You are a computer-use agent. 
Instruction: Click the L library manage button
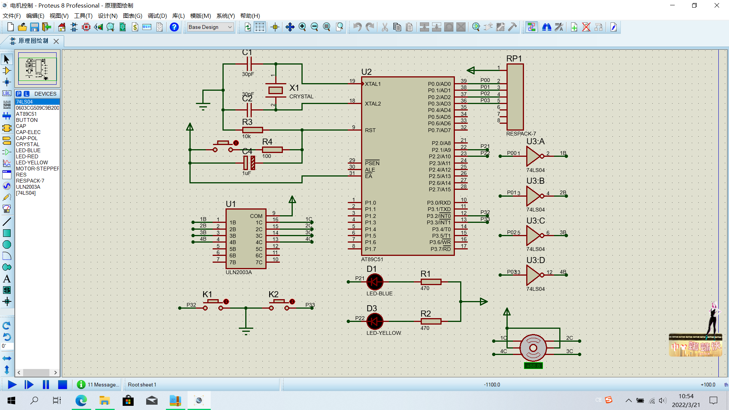pos(27,94)
